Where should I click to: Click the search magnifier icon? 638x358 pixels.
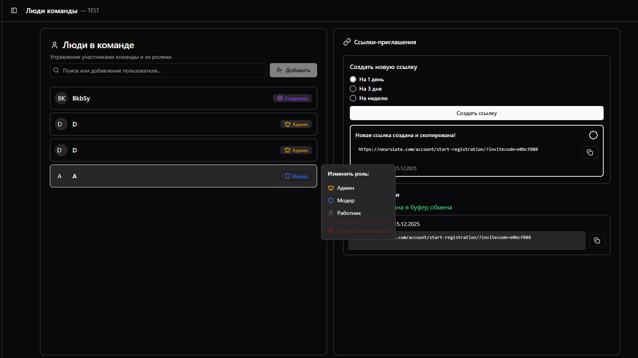click(56, 70)
